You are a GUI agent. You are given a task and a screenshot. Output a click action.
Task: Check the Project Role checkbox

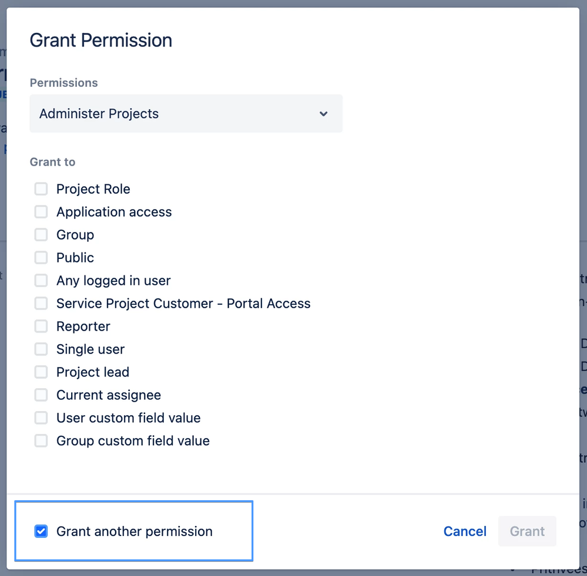click(x=41, y=188)
